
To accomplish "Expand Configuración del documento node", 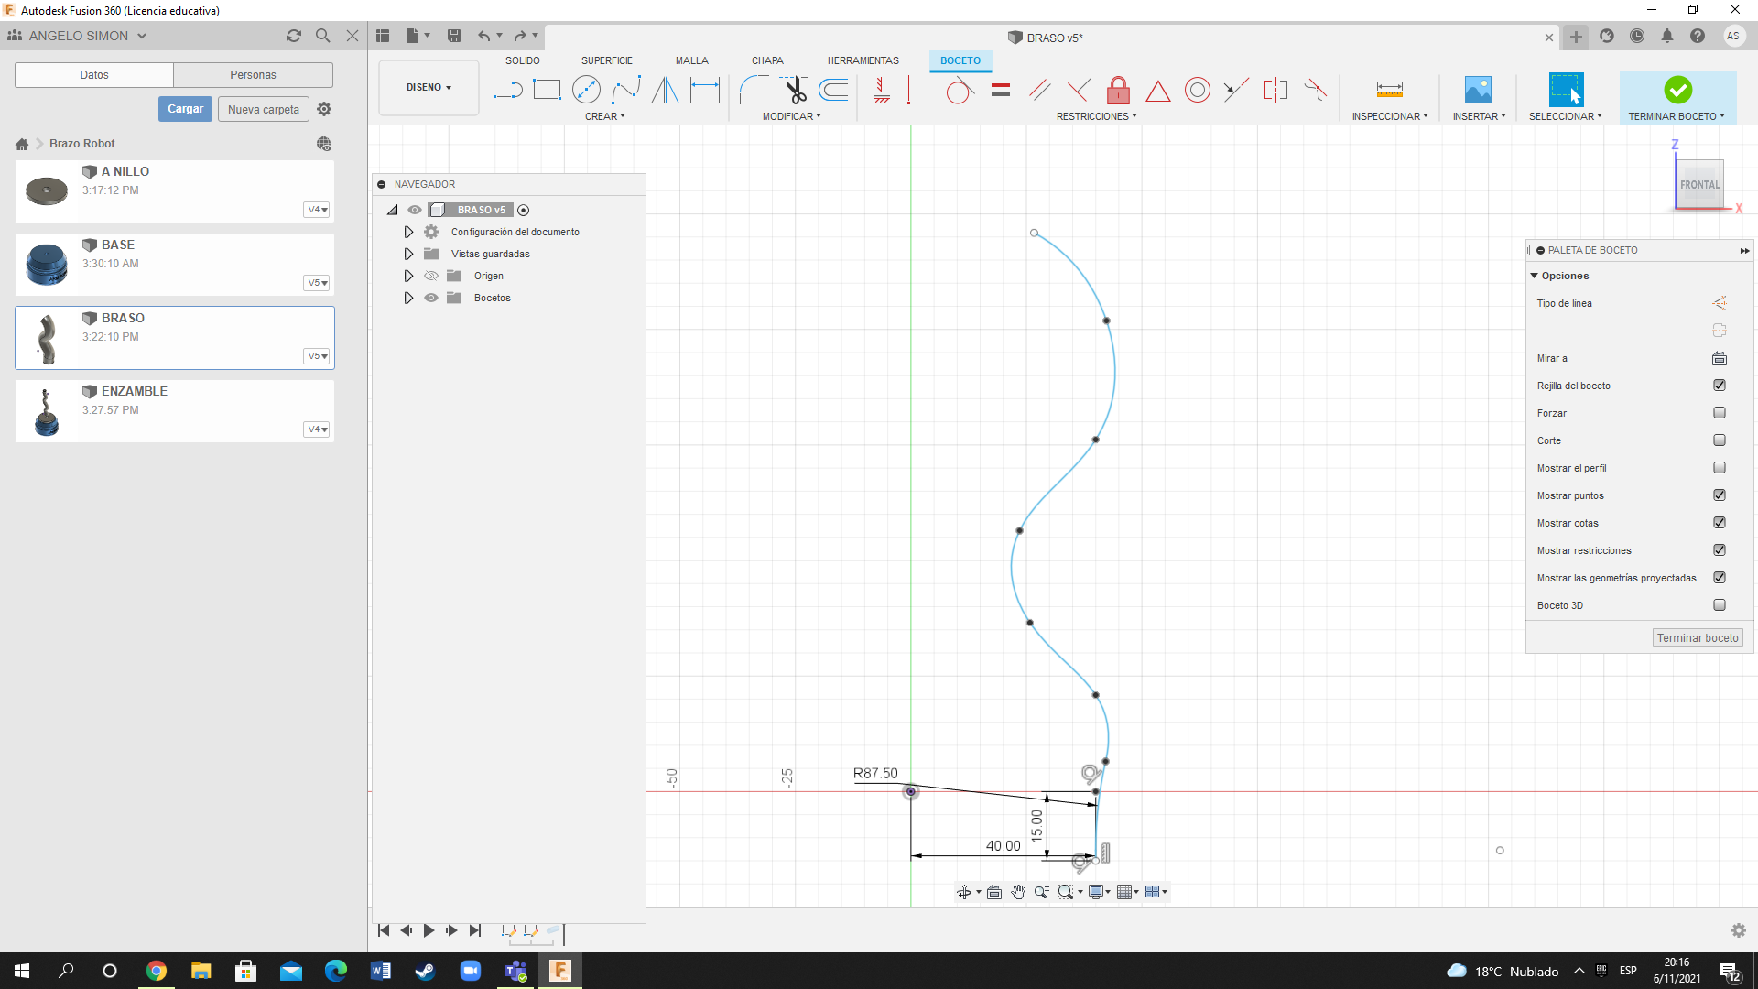I will [x=408, y=232].
